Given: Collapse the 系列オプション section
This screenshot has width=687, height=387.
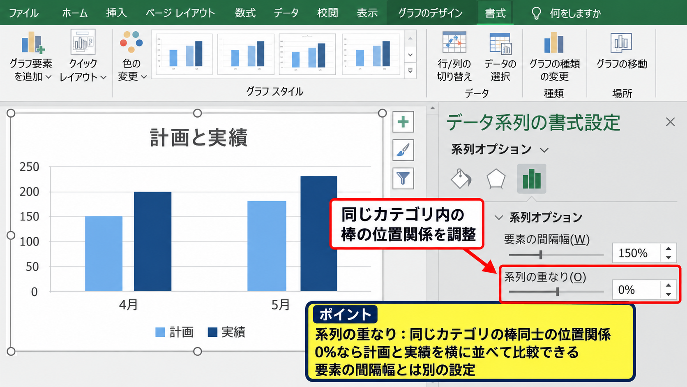Looking at the screenshot, I should (498, 218).
